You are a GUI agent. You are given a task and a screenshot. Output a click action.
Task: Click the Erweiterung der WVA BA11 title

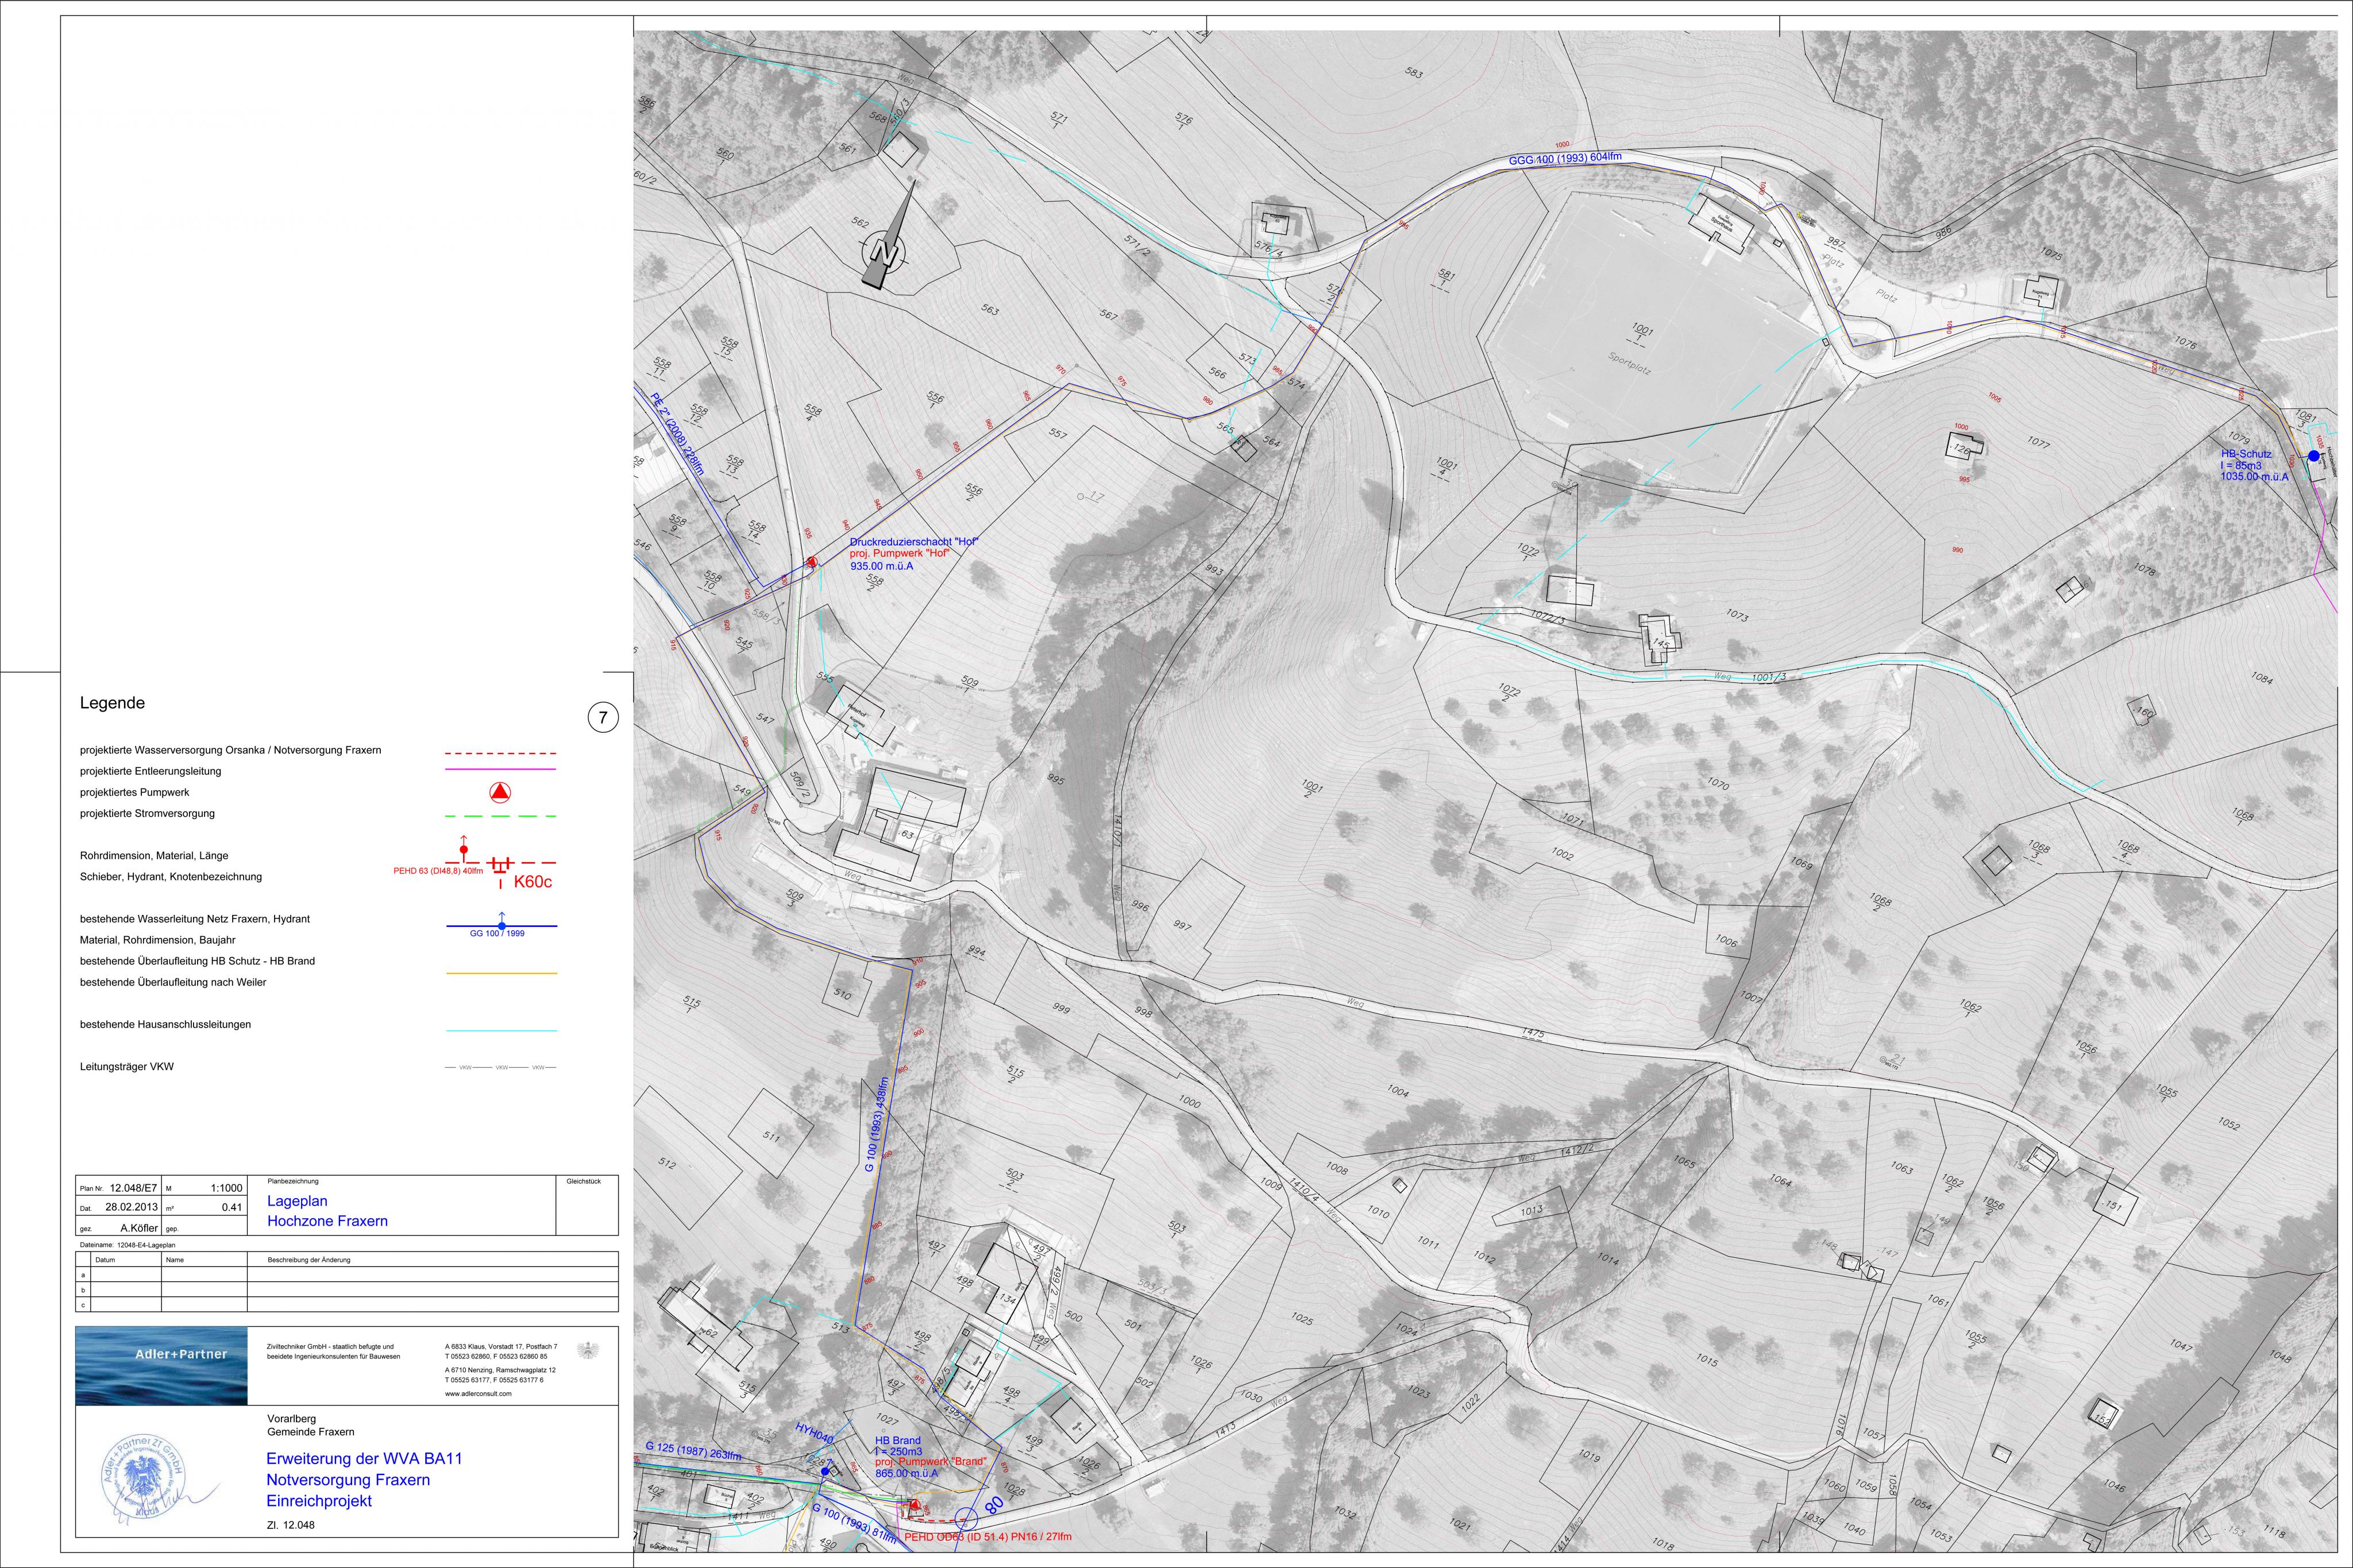(x=364, y=1459)
